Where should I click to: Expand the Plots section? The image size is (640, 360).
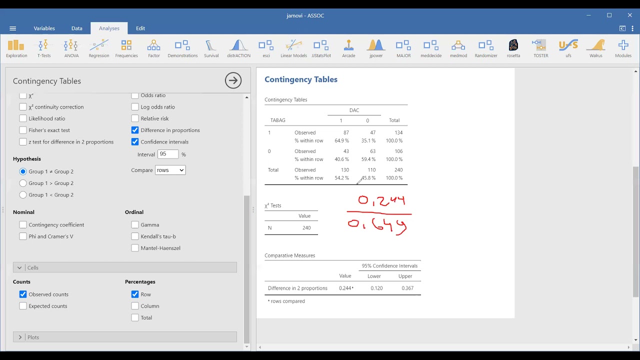click(x=125, y=337)
